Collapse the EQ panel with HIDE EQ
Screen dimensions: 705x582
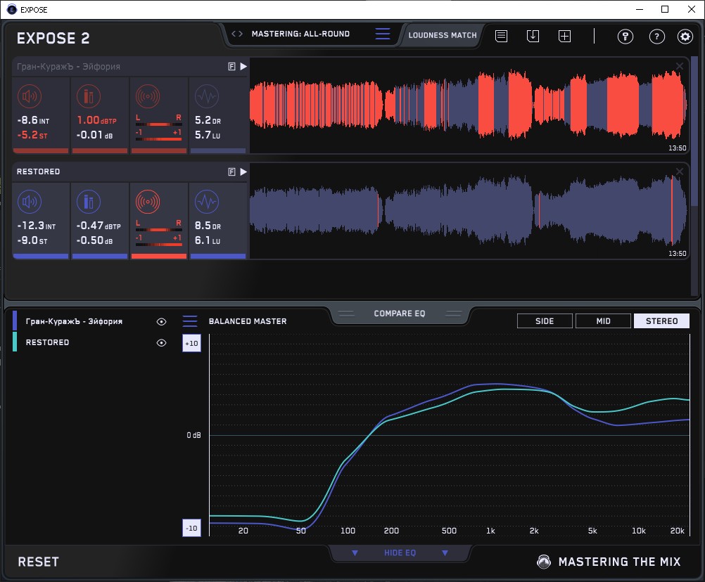click(x=400, y=552)
